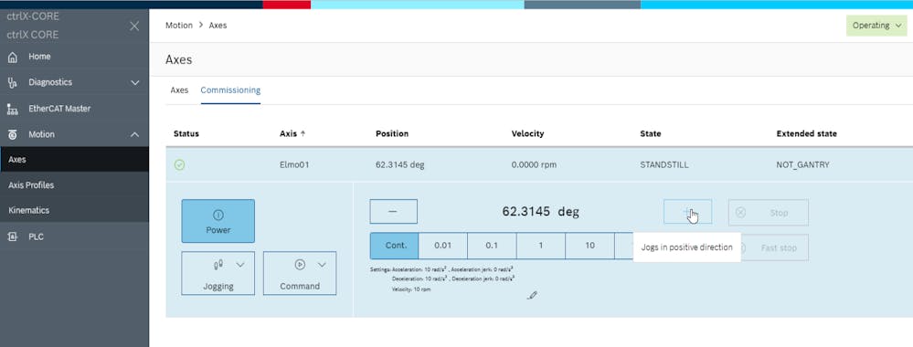This screenshot has width=913, height=347.
Task: Click the EtherCAT Master network icon
Action: point(13,109)
